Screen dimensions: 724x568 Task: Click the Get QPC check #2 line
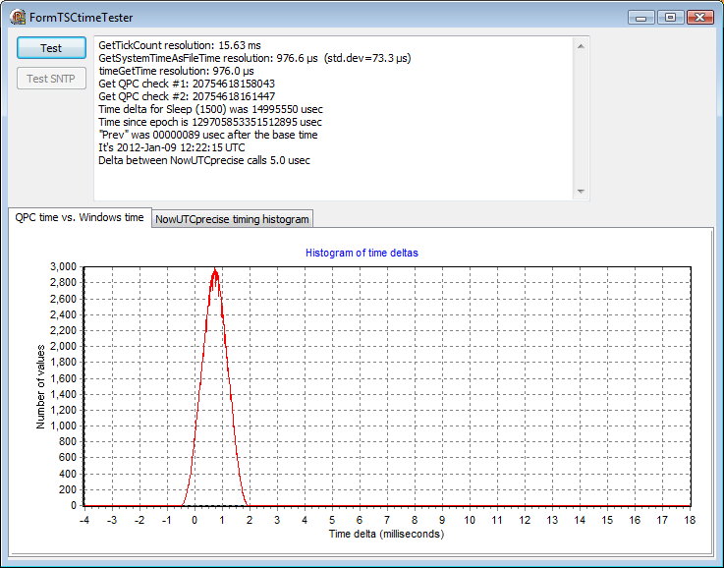coord(187,96)
